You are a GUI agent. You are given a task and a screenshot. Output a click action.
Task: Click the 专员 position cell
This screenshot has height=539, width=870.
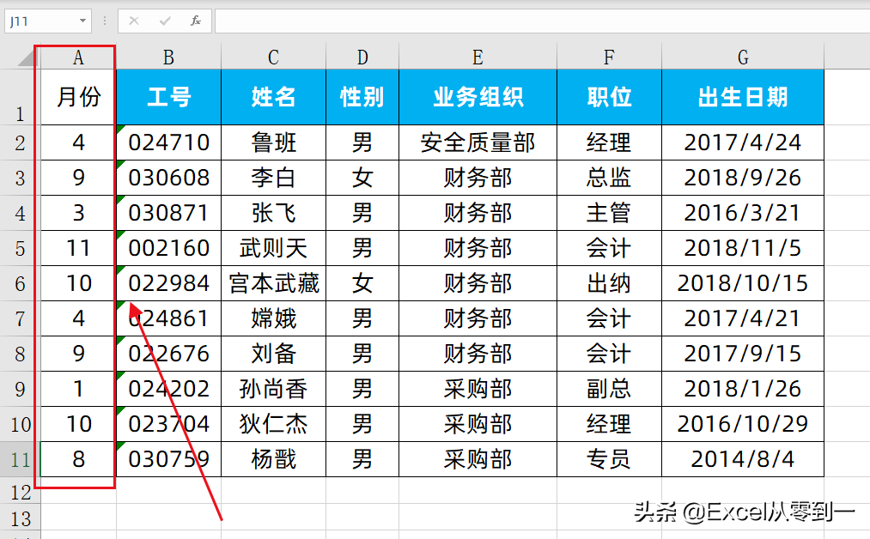[x=609, y=459]
